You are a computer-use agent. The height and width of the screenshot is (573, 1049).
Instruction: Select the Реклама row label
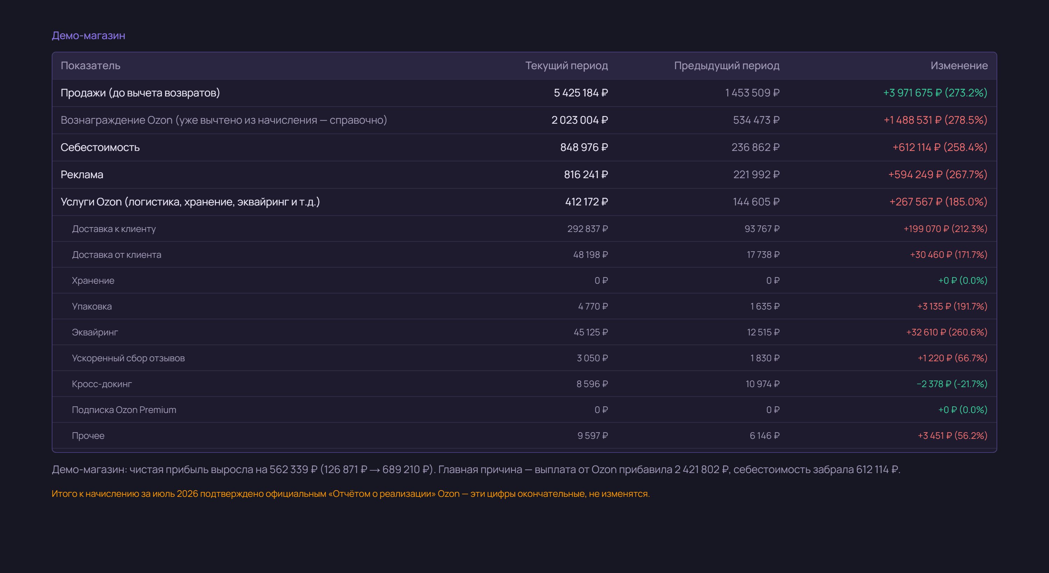click(82, 175)
